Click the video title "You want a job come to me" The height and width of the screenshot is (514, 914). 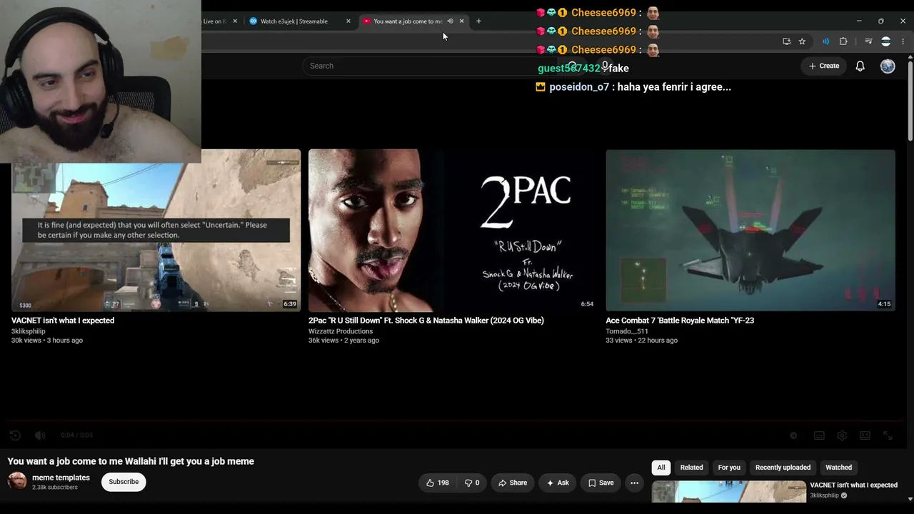coord(131,461)
